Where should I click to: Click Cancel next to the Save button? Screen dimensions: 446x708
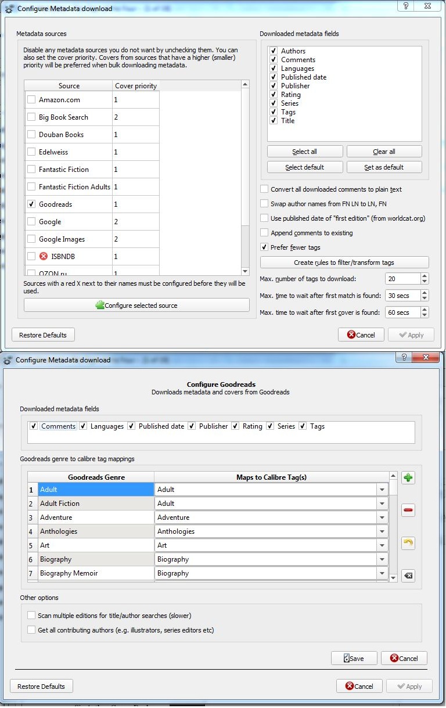(x=404, y=658)
